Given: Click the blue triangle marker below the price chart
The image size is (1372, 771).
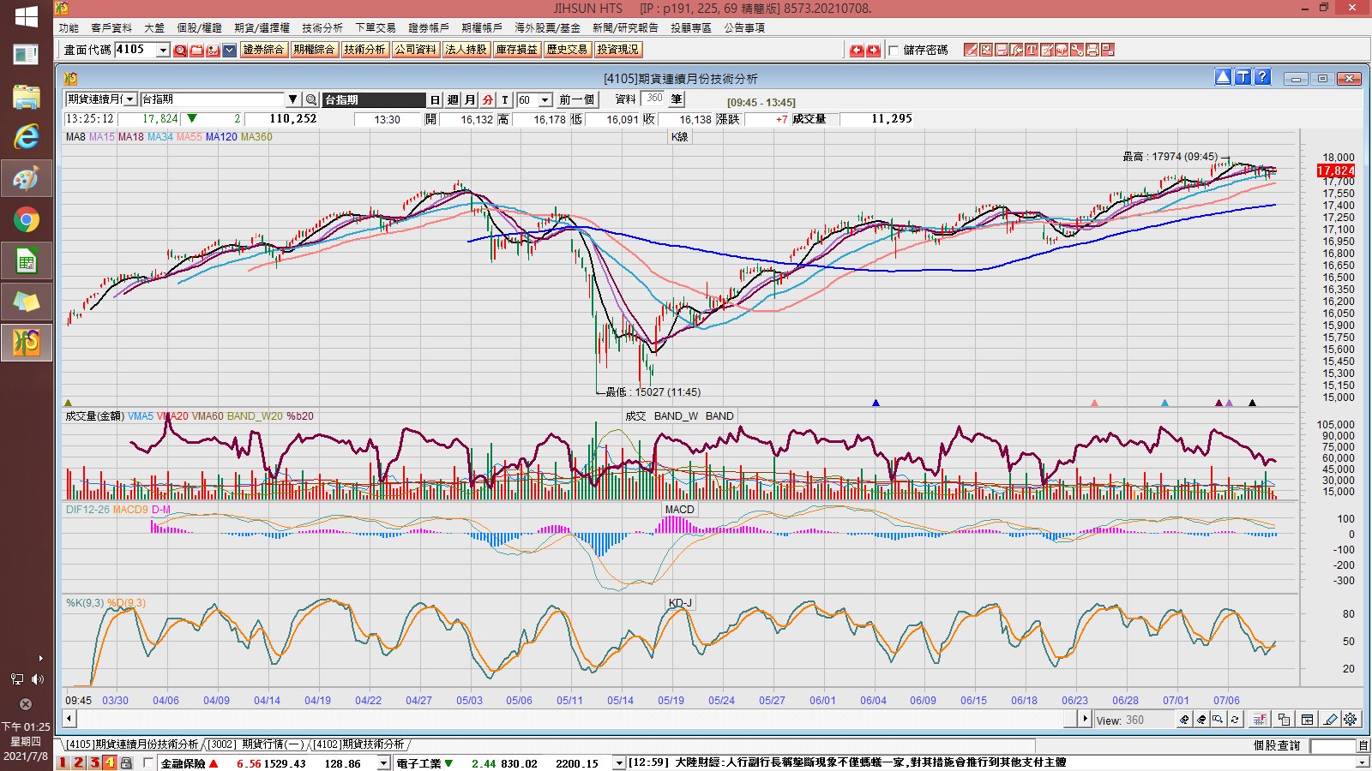Looking at the screenshot, I should 876,403.
